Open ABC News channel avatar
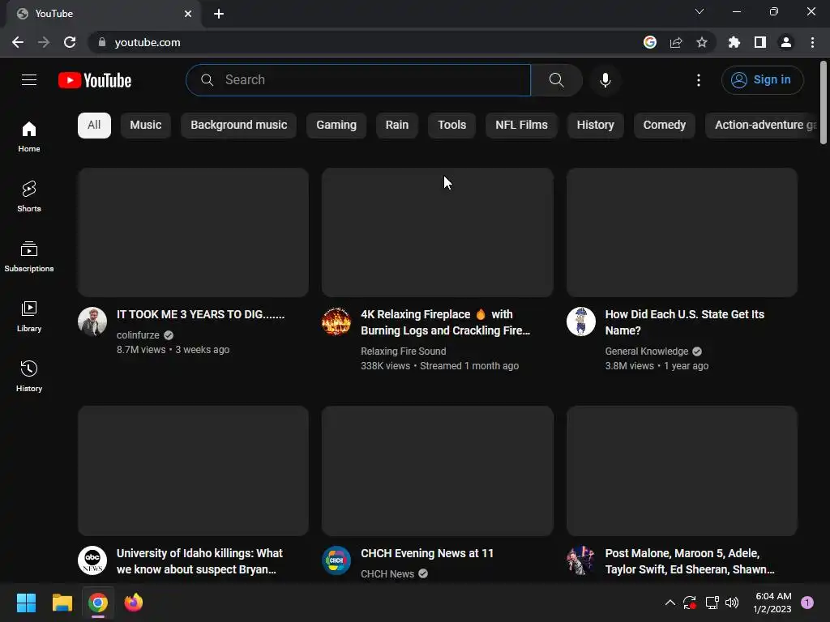 (92, 560)
